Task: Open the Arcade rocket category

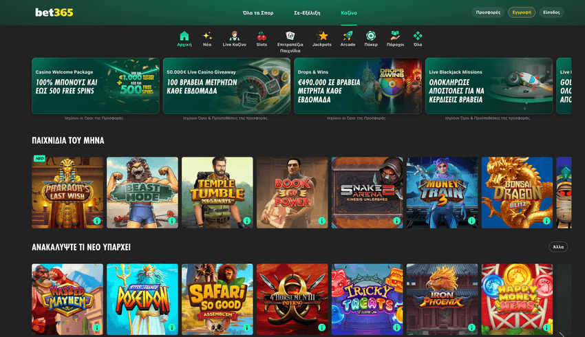Action: [348, 39]
